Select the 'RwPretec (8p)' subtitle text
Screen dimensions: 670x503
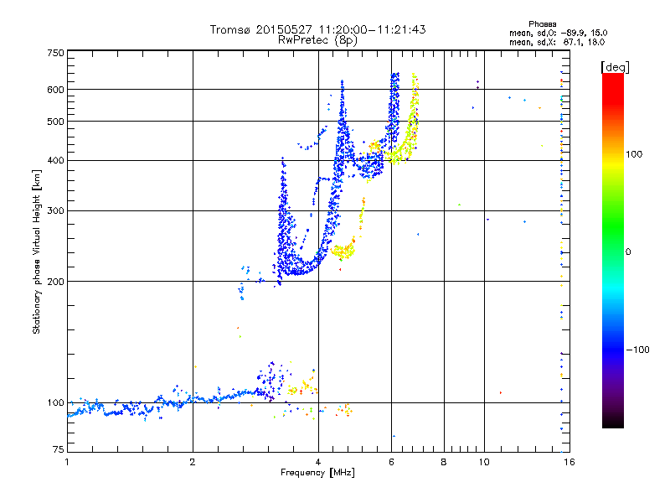click(317, 40)
